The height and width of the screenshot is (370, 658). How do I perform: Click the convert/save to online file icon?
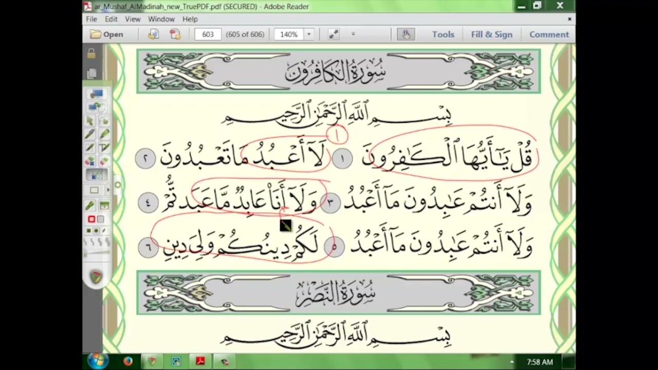(153, 34)
